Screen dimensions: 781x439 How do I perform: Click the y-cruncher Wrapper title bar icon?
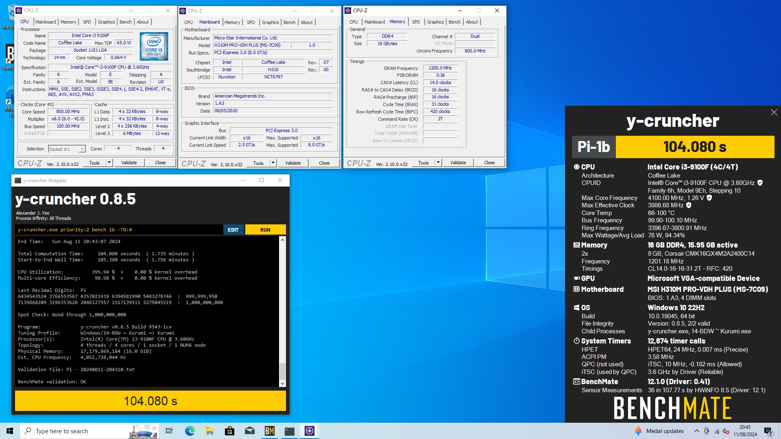(x=18, y=180)
